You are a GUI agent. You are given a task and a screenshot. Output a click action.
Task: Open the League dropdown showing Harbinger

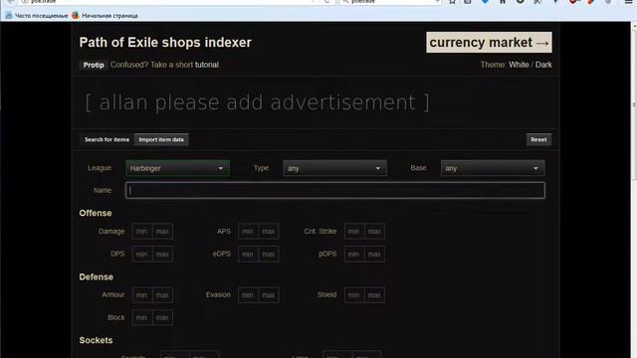tap(177, 168)
